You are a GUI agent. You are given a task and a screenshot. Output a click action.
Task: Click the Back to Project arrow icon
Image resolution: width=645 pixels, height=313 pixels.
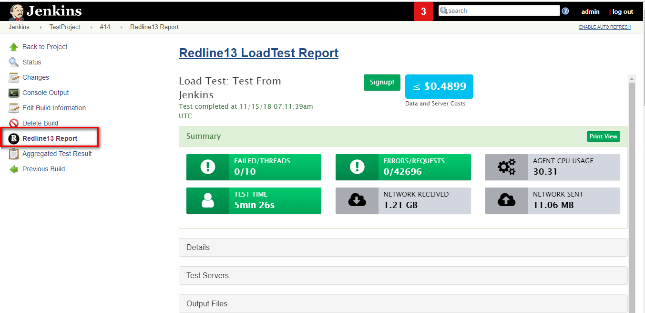click(x=12, y=46)
